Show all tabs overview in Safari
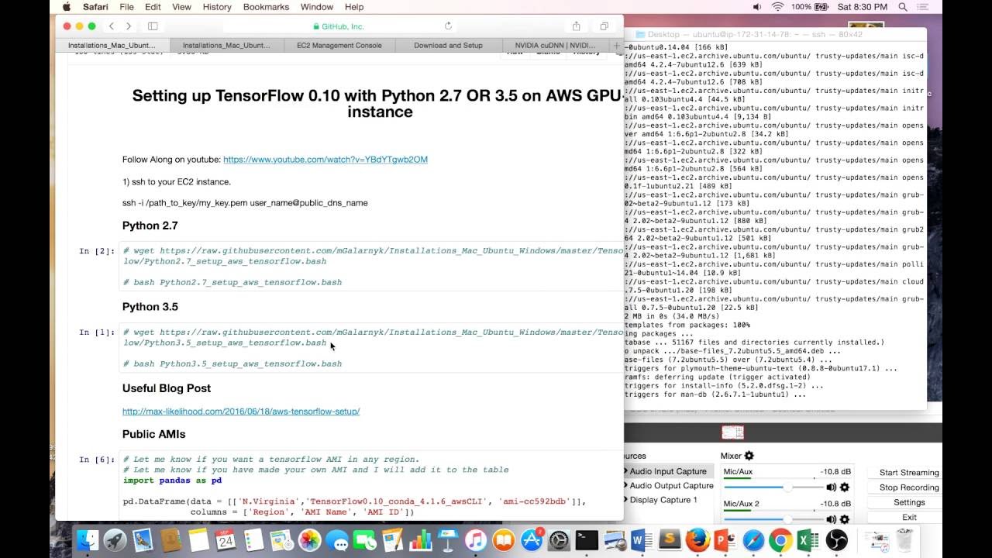 click(x=604, y=26)
